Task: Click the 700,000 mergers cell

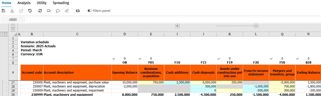Action: click(x=282, y=86)
